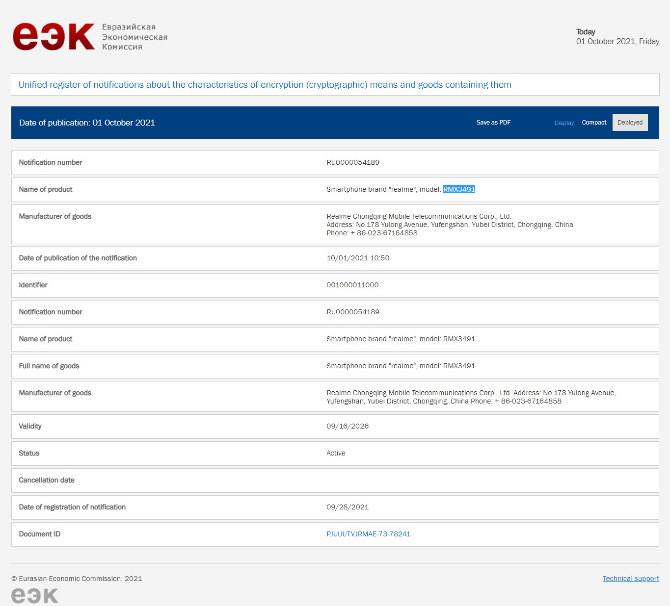
Task: Select the Validity date 09/16/2026
Action: tap(348, 426)
